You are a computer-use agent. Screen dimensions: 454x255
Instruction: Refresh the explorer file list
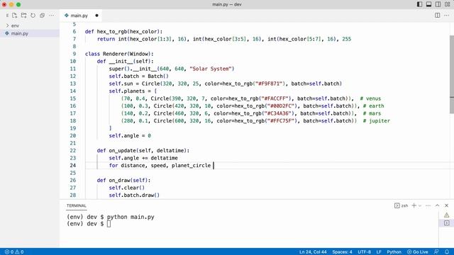point(33,16)
